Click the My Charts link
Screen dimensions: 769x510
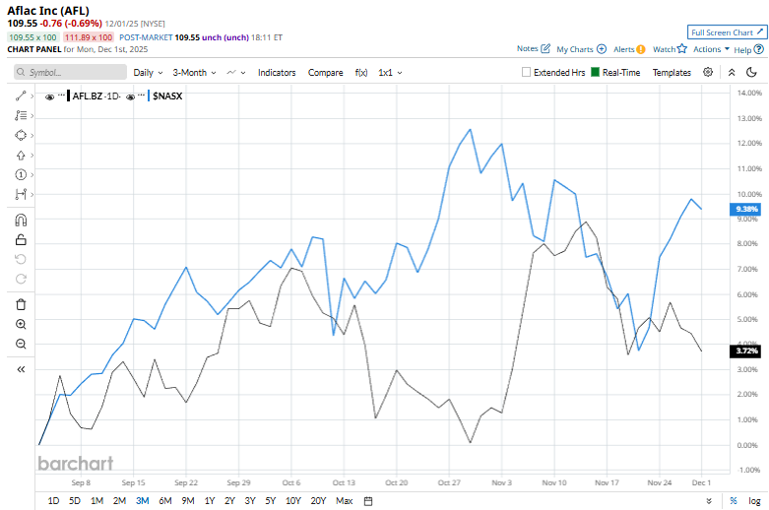click(x=574, y=49)
